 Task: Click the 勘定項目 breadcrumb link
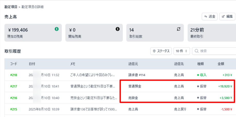tap(11, 7)
